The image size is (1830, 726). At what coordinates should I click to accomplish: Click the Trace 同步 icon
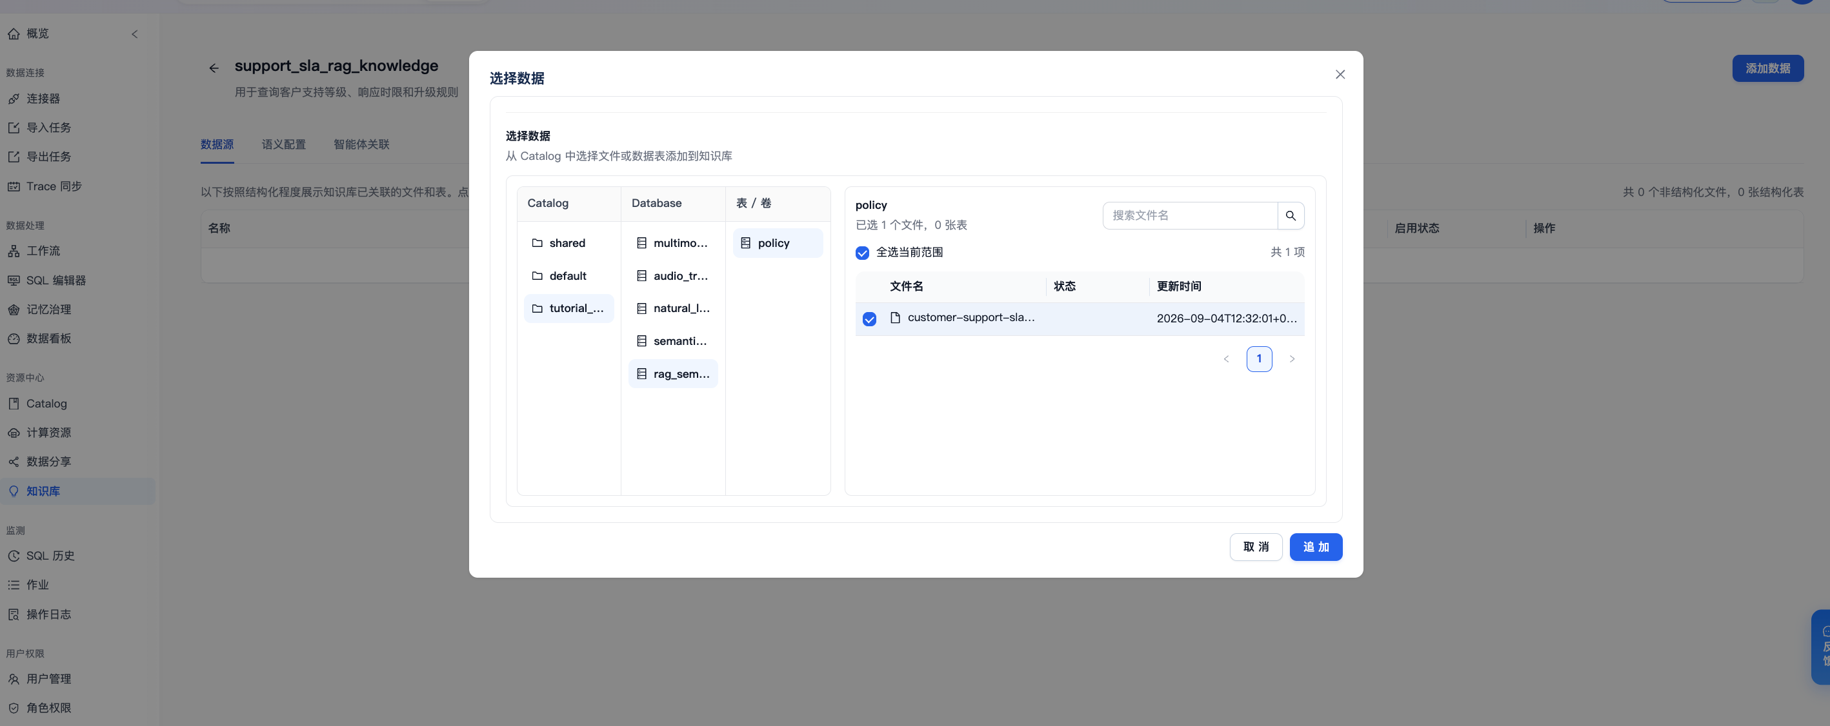click(14, 186)
